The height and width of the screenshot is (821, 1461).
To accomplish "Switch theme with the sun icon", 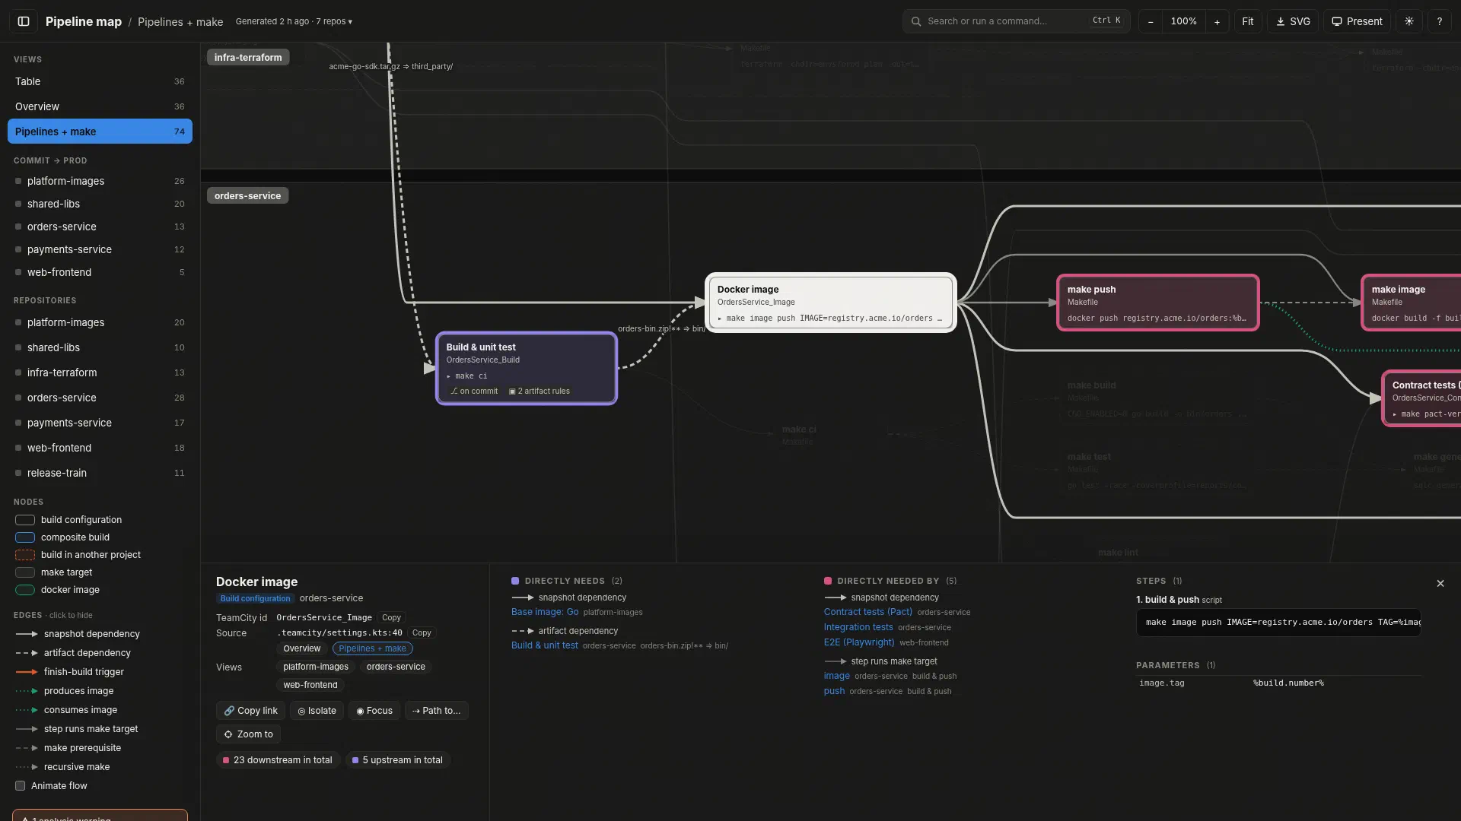I will 1409,21.
